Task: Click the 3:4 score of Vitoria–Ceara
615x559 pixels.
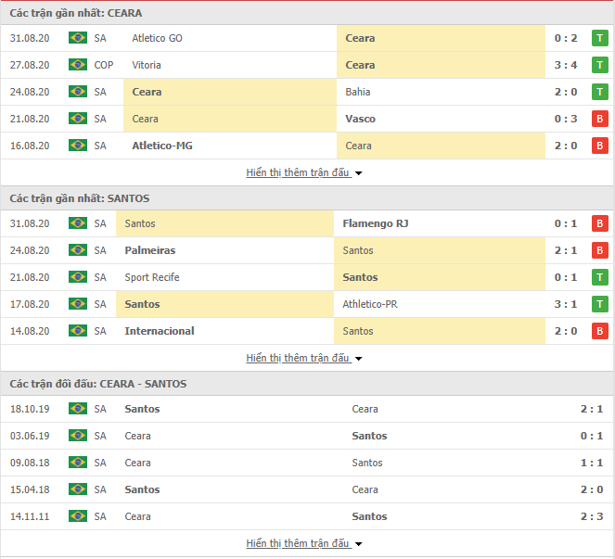Action: [566, 65]
